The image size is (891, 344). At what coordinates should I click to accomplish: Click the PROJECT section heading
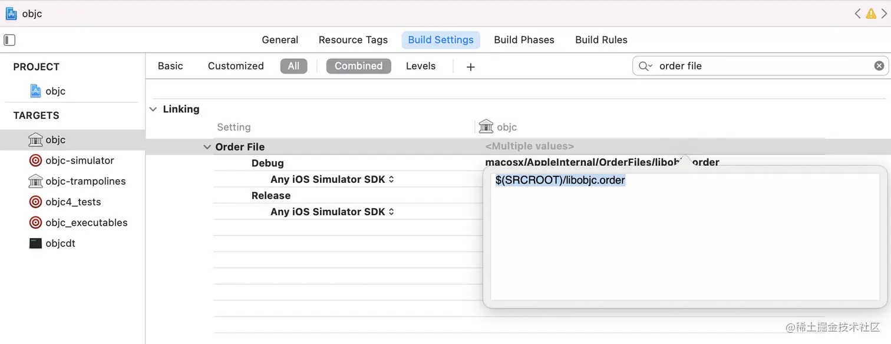click(x=37, y=66)
